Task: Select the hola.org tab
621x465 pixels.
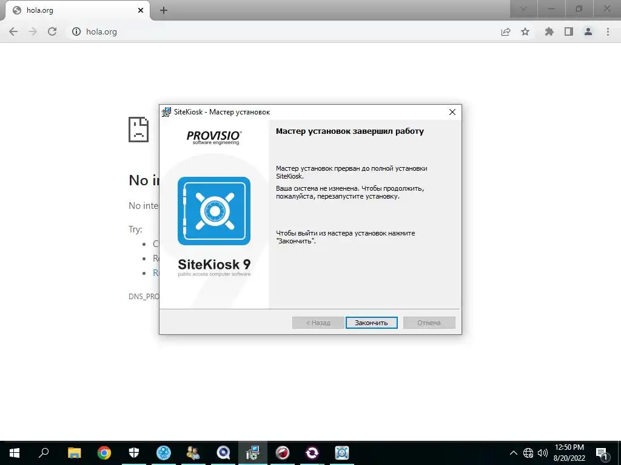Action: tap(77, 10)
